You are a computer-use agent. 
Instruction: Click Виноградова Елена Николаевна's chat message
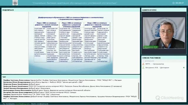pos(47,90)
